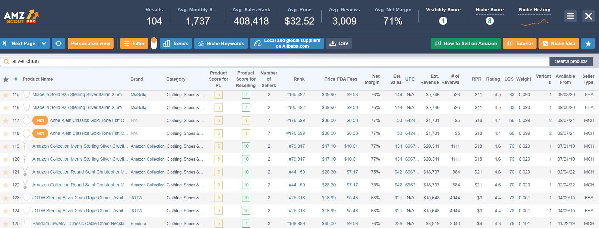
Task: Expand the Next Page dropdown arrow
Action: [x=44, y=44]
